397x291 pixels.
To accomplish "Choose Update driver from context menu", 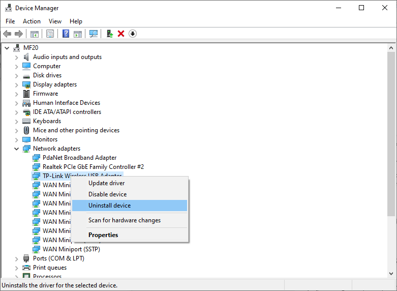I will point(130,183).
